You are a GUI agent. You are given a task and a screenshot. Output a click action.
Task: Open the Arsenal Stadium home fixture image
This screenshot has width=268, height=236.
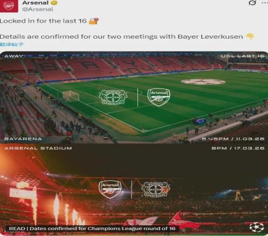134,190
